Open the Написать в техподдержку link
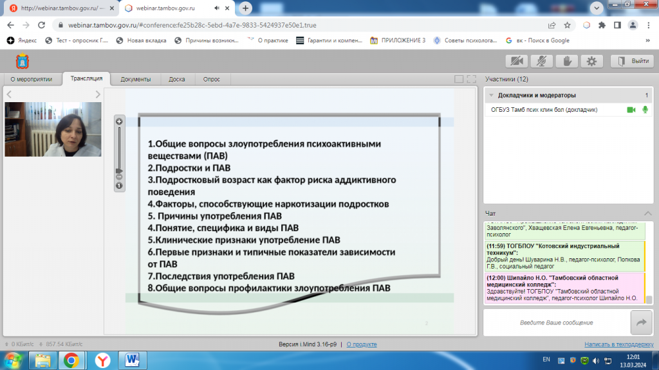This screenshot has width=659, height=370. point(618,344)
